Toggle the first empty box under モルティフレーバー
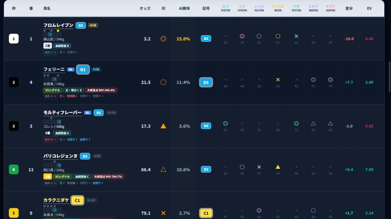 pos(45,122)
